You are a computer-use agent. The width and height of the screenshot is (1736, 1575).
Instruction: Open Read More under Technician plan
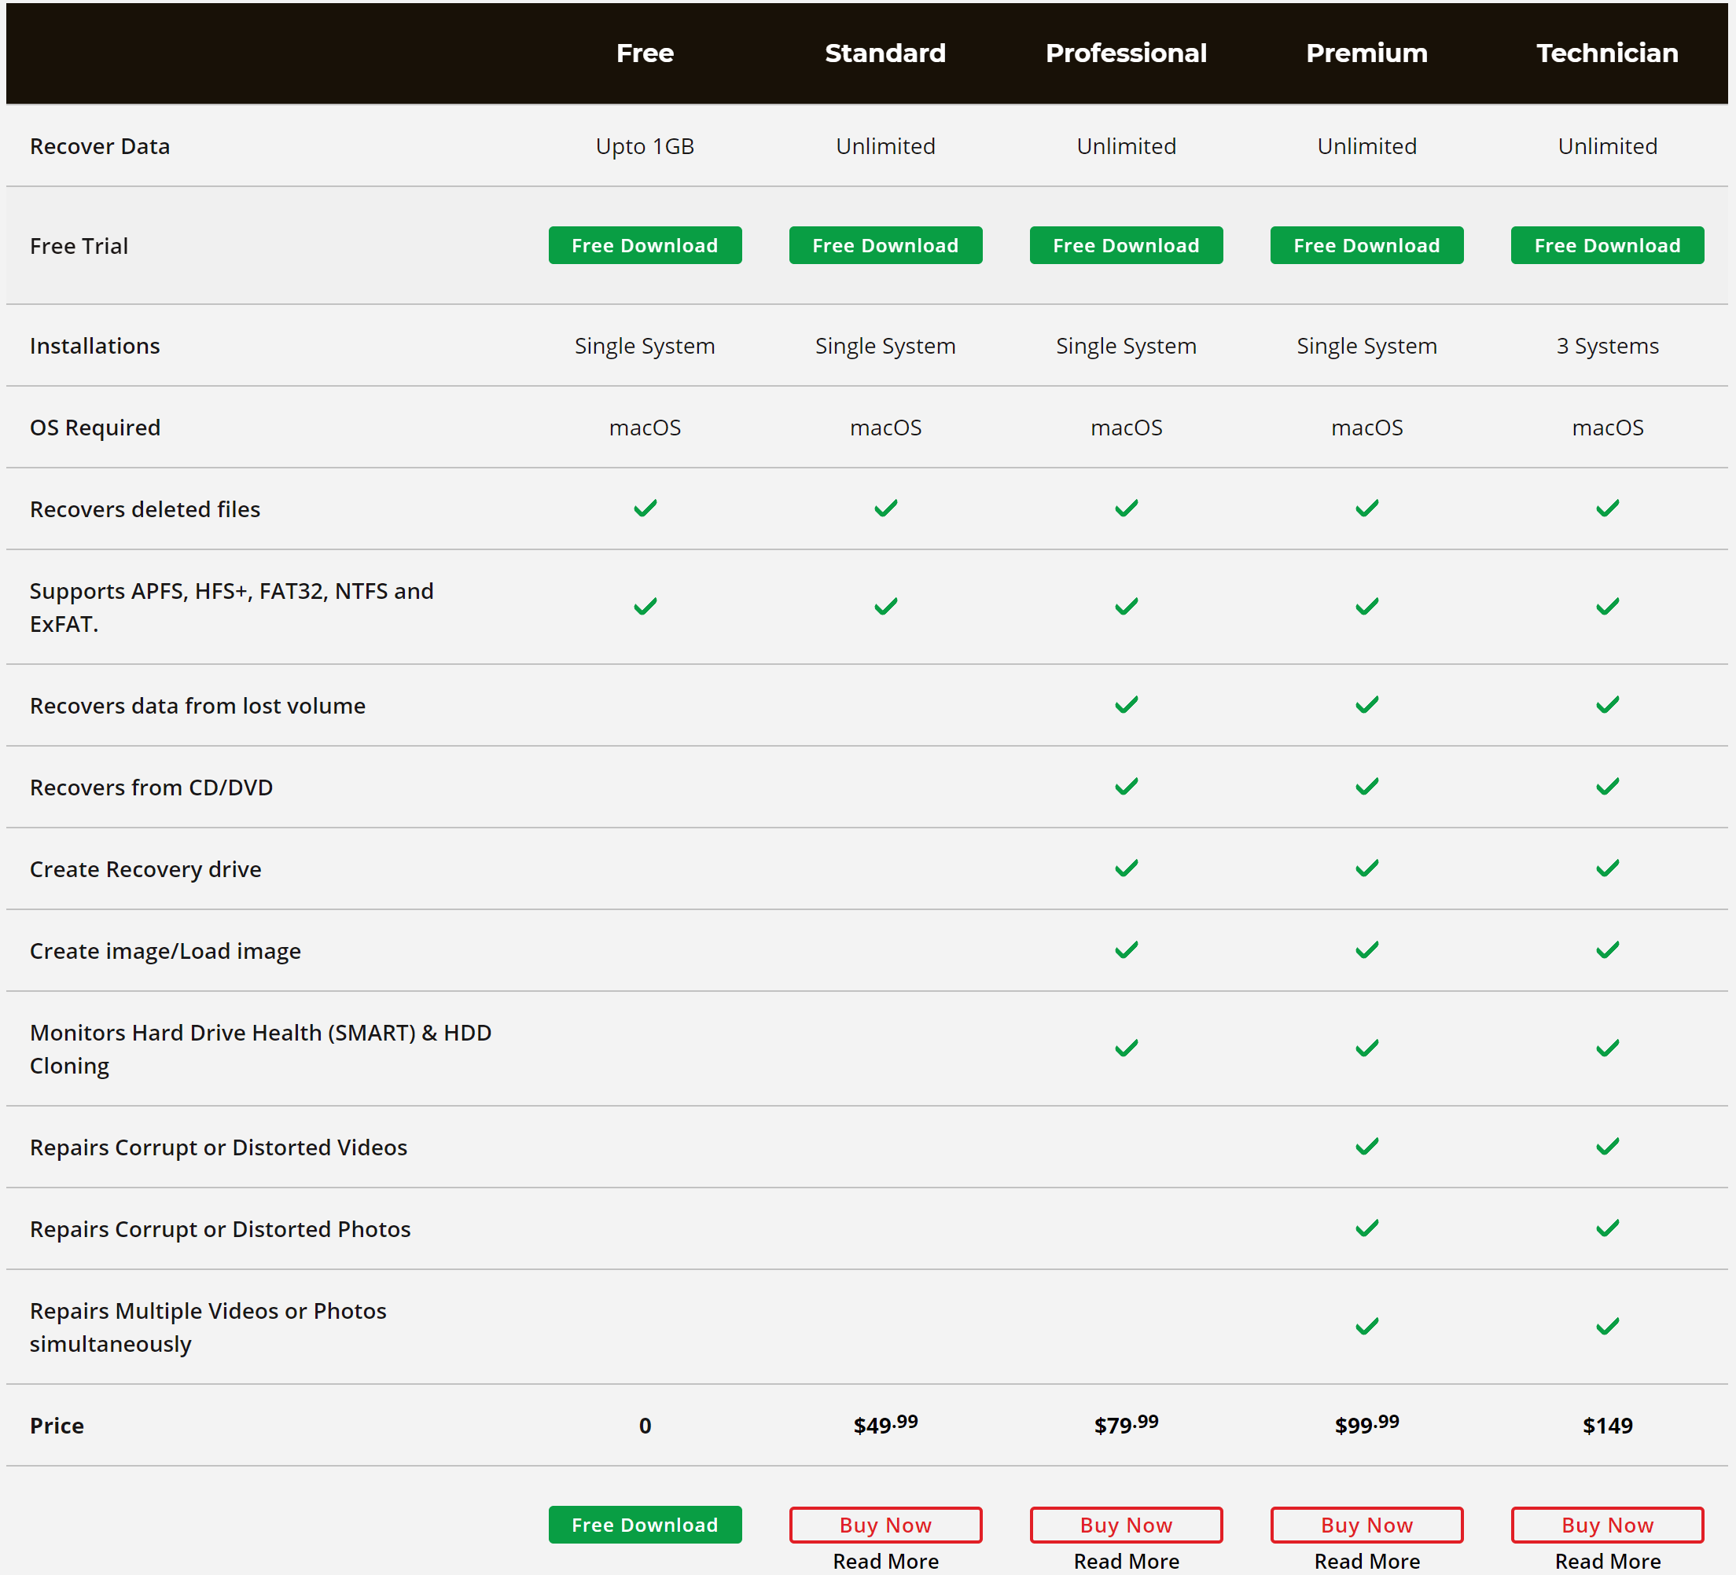tap(1608, 1560)
